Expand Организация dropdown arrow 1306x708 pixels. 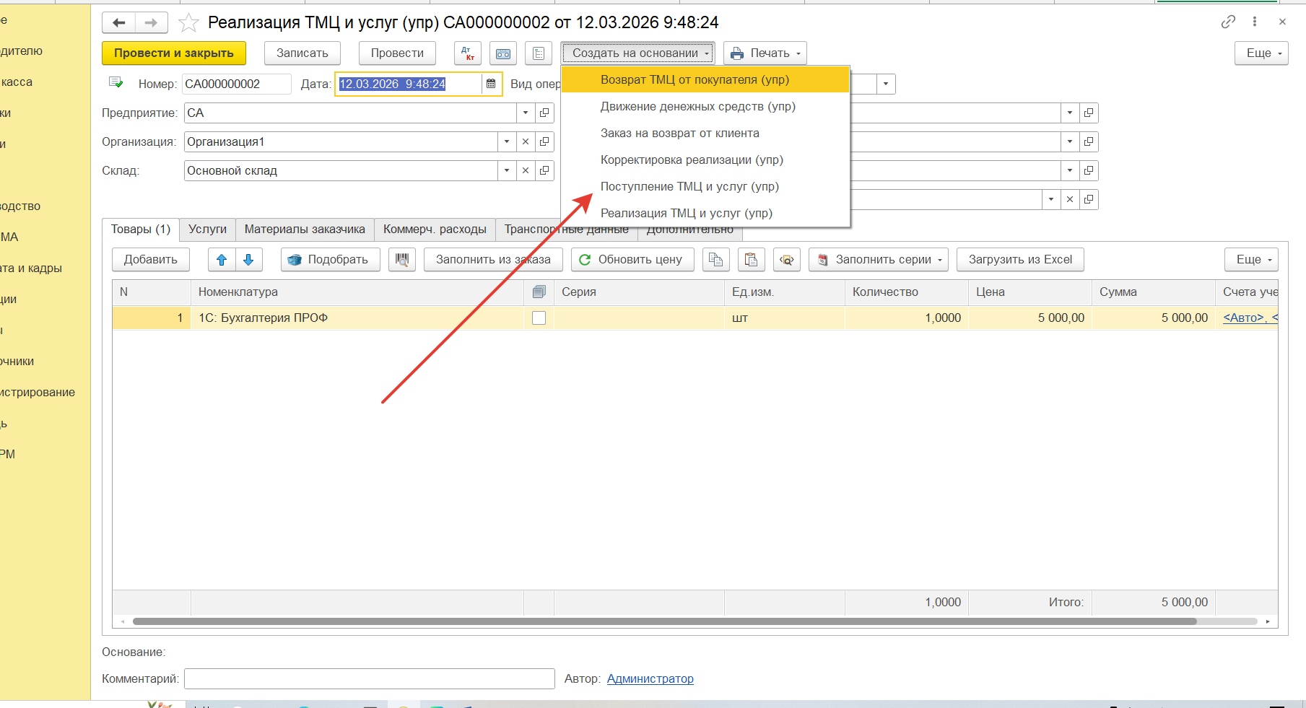[507, 141]
